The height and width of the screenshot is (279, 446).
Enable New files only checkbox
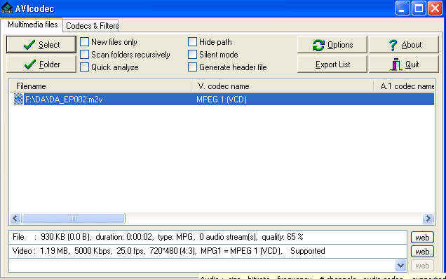tap(84, 42)
